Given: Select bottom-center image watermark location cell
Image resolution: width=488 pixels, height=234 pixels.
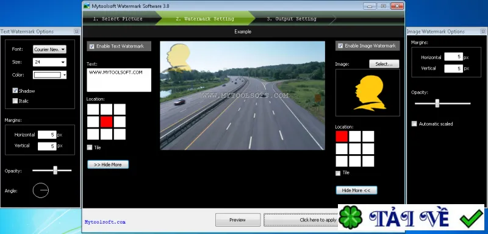Looking at the screenshot, I should (x=355, y=161).
